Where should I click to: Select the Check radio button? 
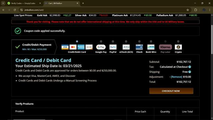[x=139, y=41]
